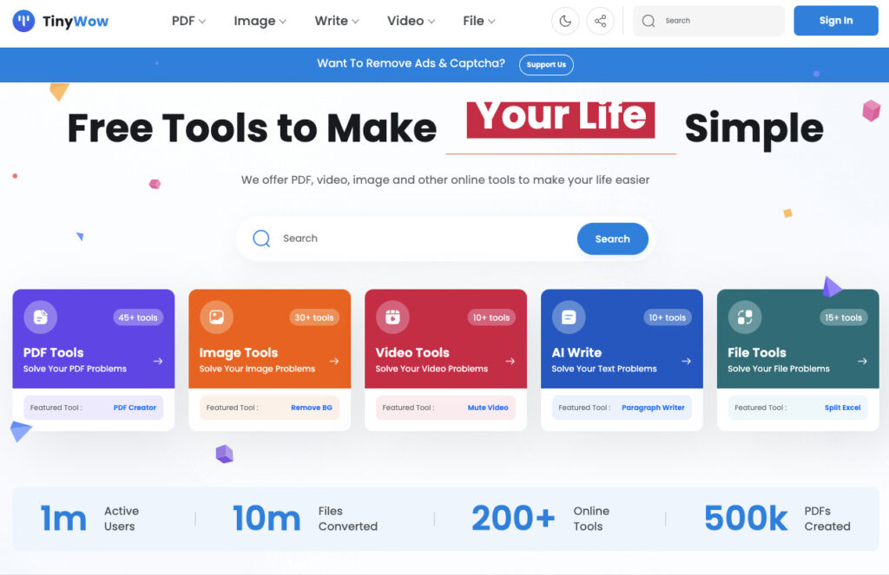This screenshot has height=575, width=889.
Task: Click 'Want To Remove Ads & Captcha?' text
Action: pyautogui.click(x=411, y=63)
